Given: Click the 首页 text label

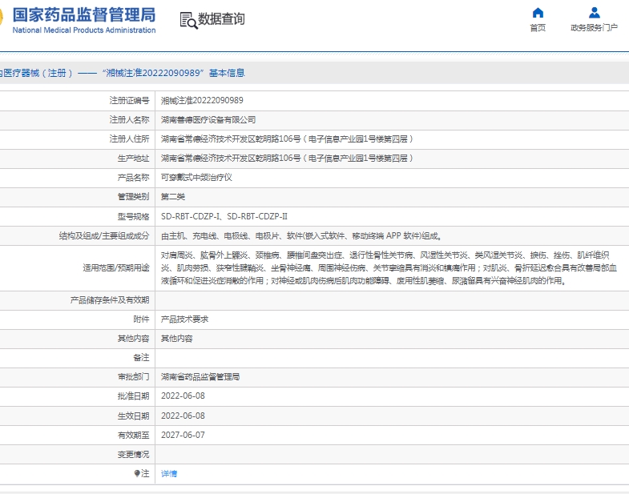Looking at the screenshot, I should tap(538, 28).
